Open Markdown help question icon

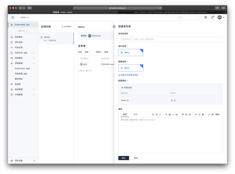pyautogui.click(x=212, y=114)
